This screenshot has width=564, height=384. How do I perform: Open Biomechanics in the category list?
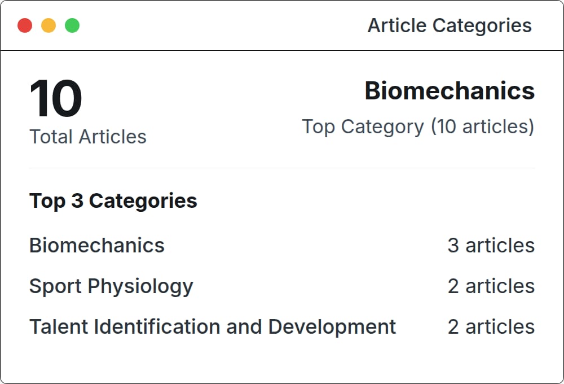[x=97, y=246]
